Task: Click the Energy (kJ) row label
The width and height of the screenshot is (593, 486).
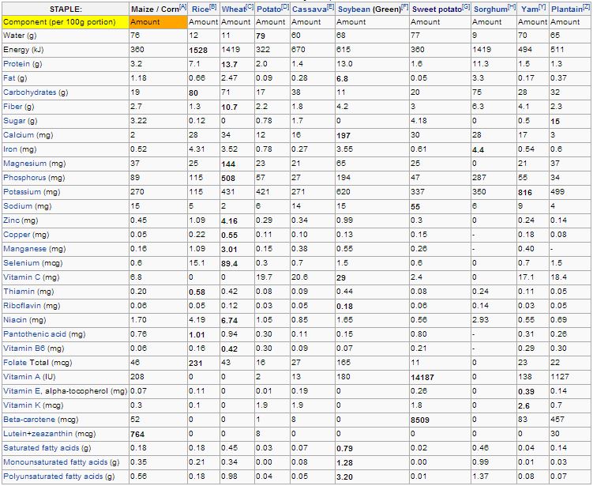Action: pos(22,50)
